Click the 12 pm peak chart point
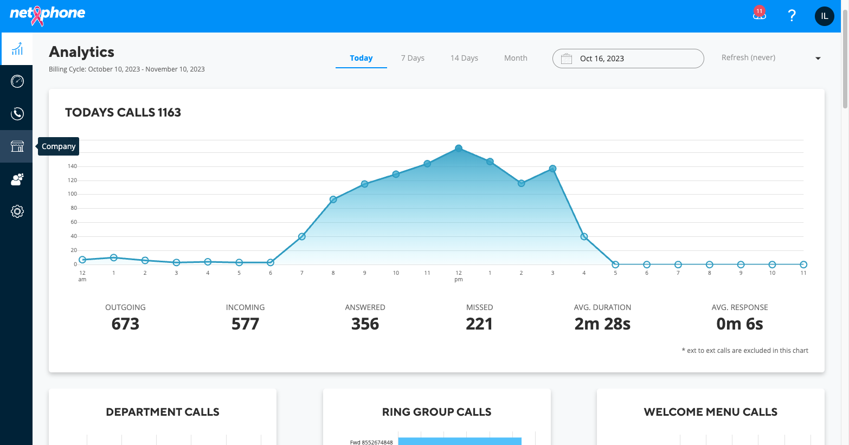The height and width of the screenshot is (445, 849). (x=459, y=148)
